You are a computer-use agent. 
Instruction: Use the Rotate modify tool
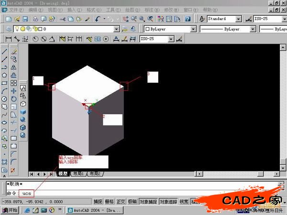click(14, 98)
